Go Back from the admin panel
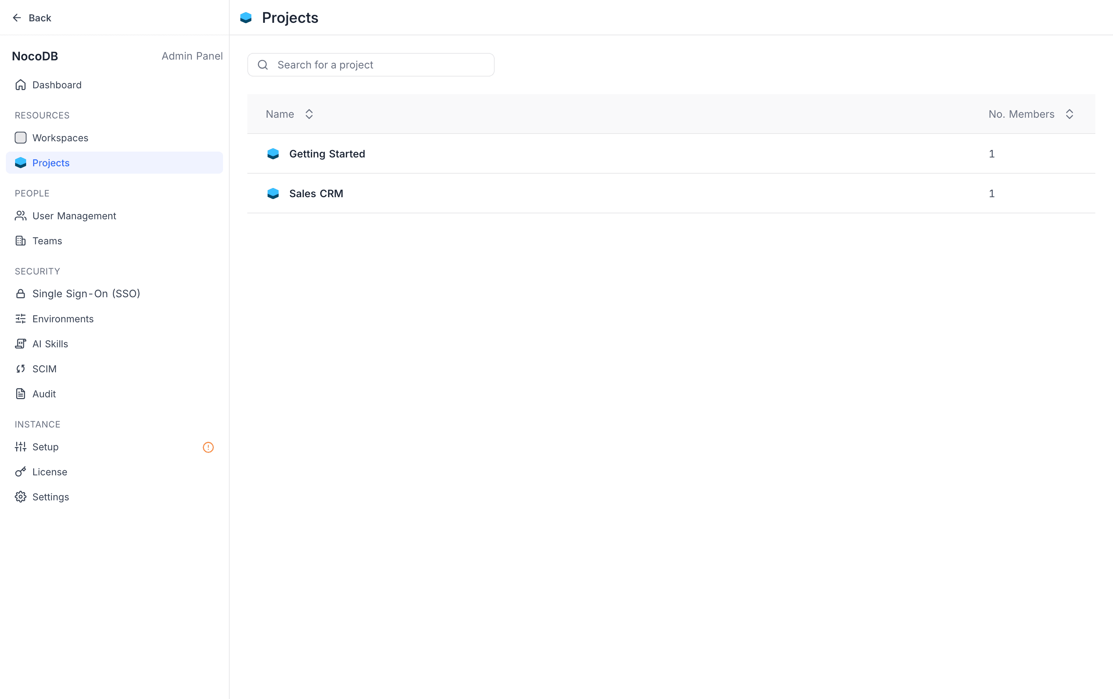The image size is (1113, 699). pyautogui.click(x=31, y=18)
